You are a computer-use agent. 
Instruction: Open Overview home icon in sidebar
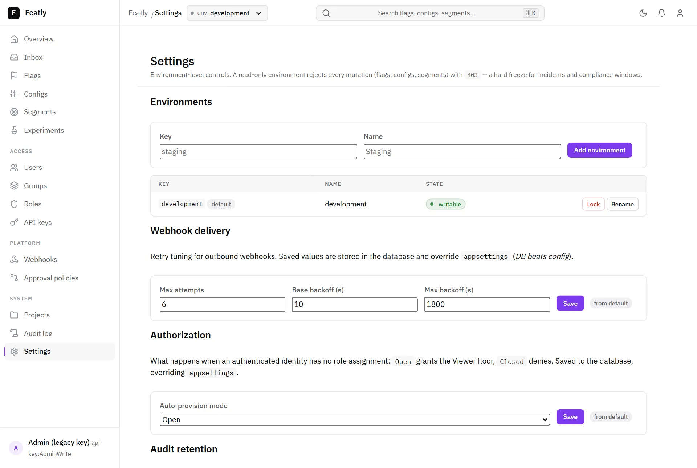(x=14, y=39)
